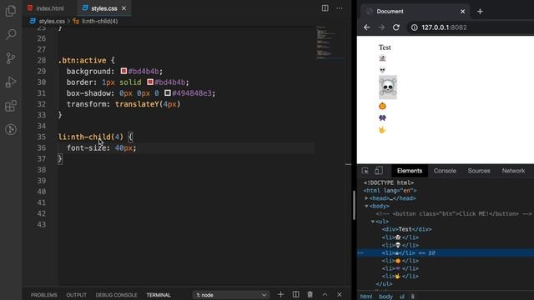Select the highlighted li == $0 node
The image size is (534, 300).
[446, 252]
